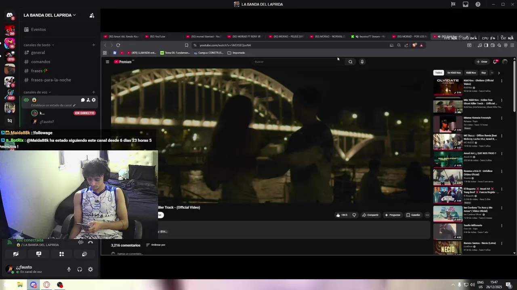Screen dimensions: 517x290
Task: Start an Activity from voice panel
Action: [x=62, y=254]
